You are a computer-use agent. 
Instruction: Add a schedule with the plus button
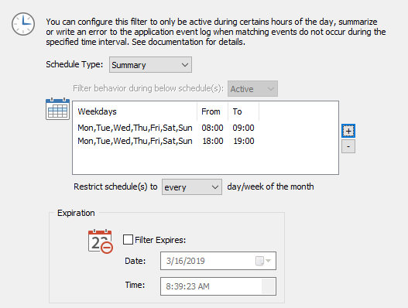348,131
